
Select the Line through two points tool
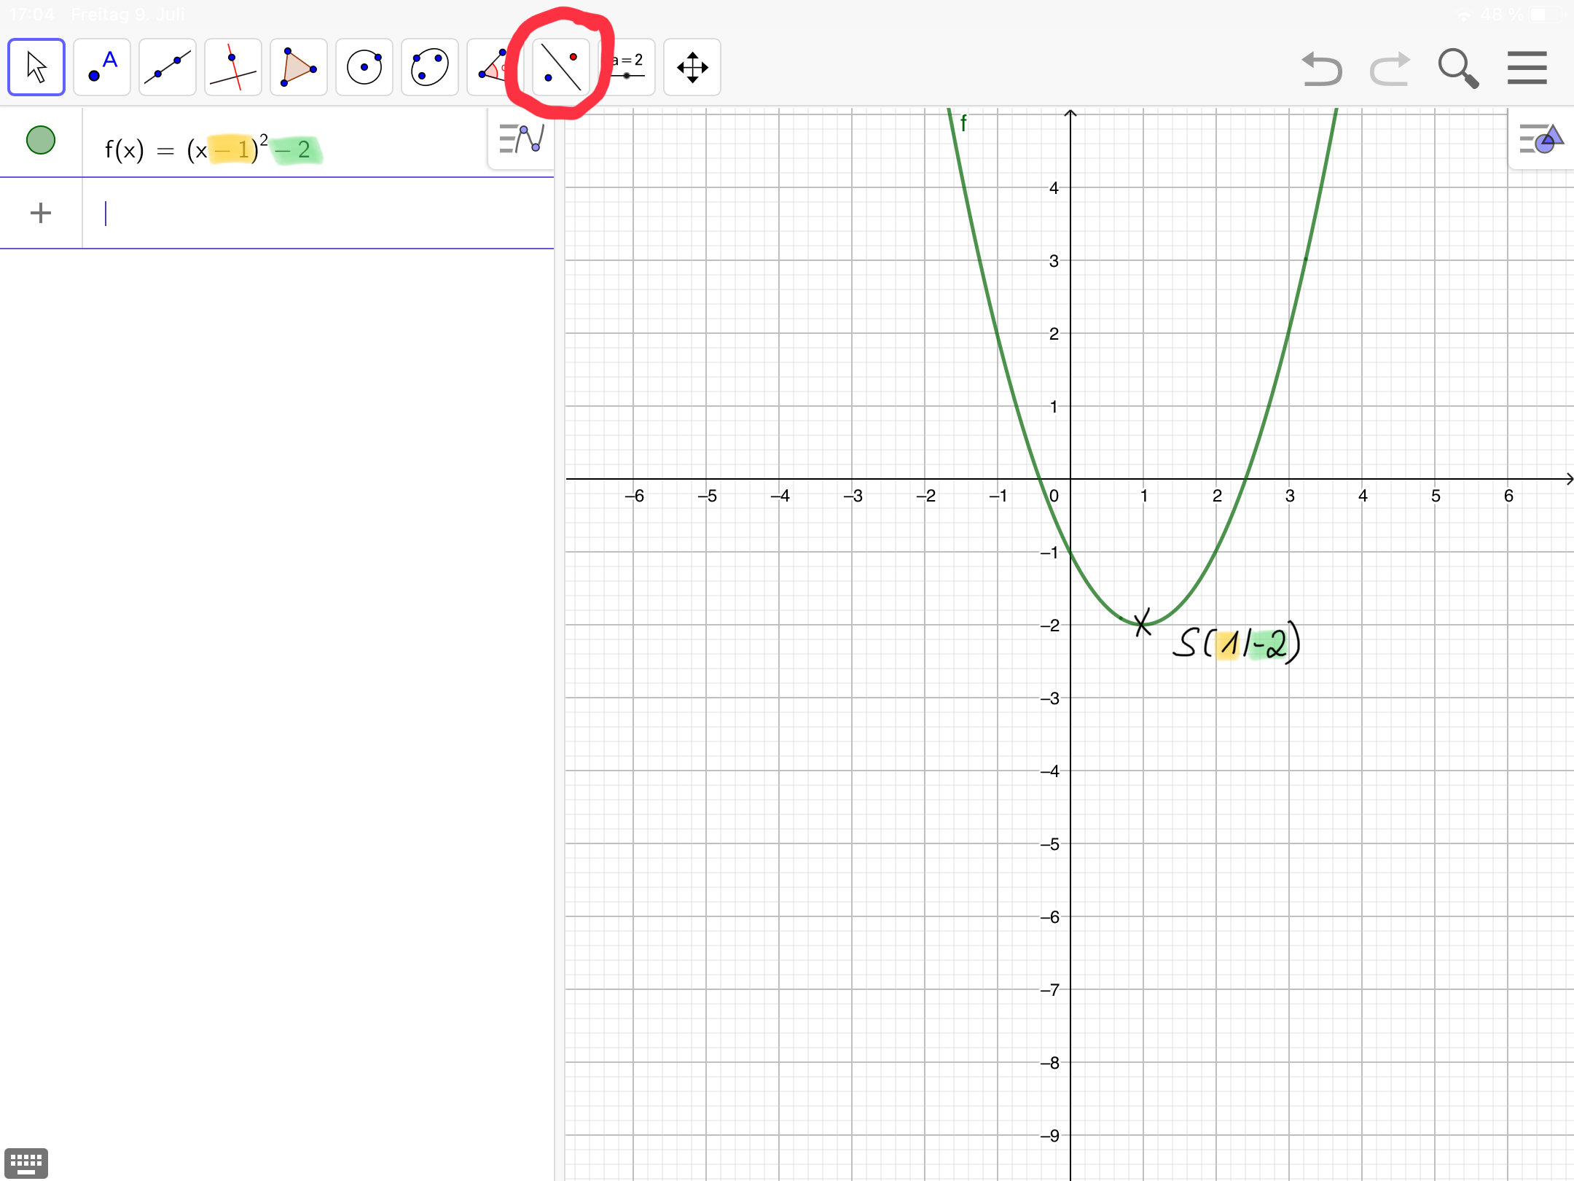[x=168, y=67]
